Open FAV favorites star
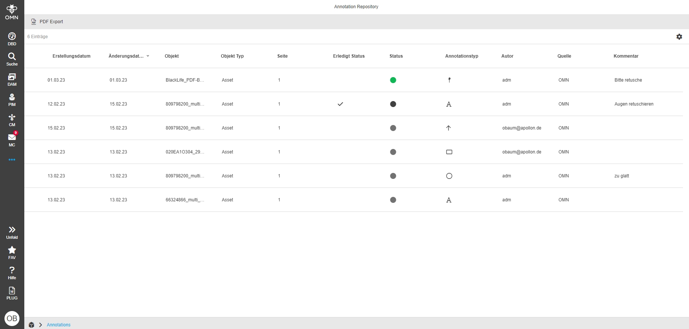This screenshot has height=329, width=689. [x=12, y=253]
